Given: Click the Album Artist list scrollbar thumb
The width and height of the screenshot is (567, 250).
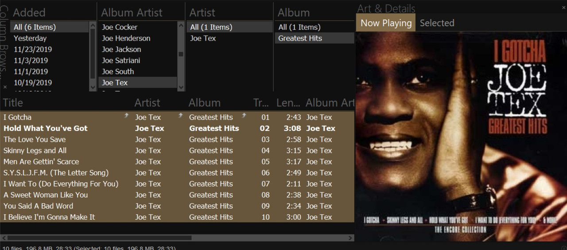Looking at the screenshot, I should pyautogui.click(x=181, y=55).
